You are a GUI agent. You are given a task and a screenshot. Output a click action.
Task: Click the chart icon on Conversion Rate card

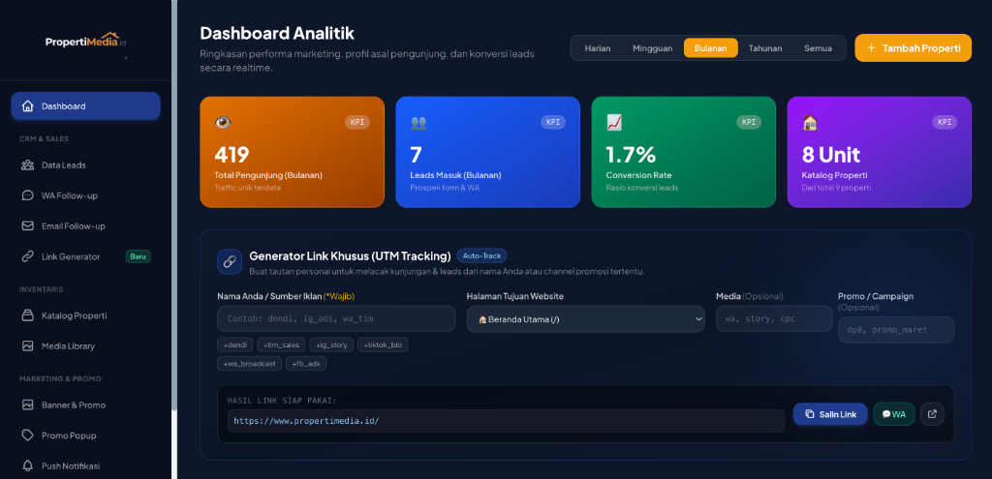pos(614,123)
